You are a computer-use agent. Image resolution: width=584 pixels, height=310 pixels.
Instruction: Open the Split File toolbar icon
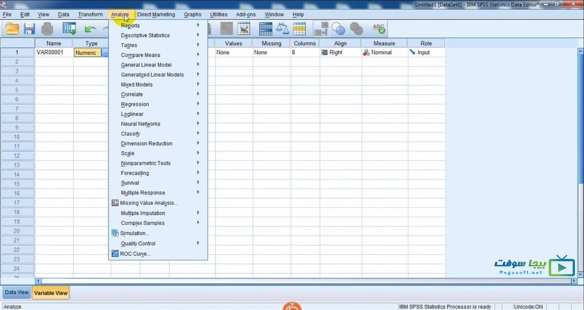[x=266, y=29]
